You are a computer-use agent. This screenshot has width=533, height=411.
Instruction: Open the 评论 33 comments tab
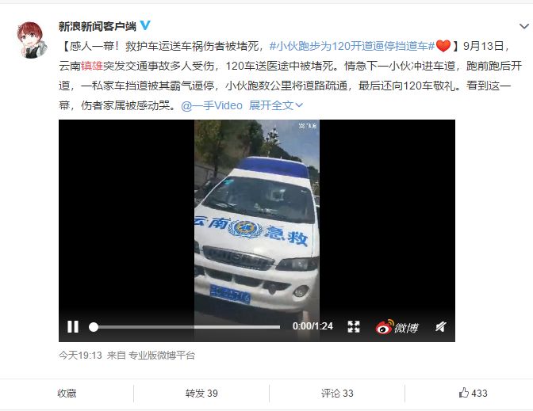click(x=337, y=394)
